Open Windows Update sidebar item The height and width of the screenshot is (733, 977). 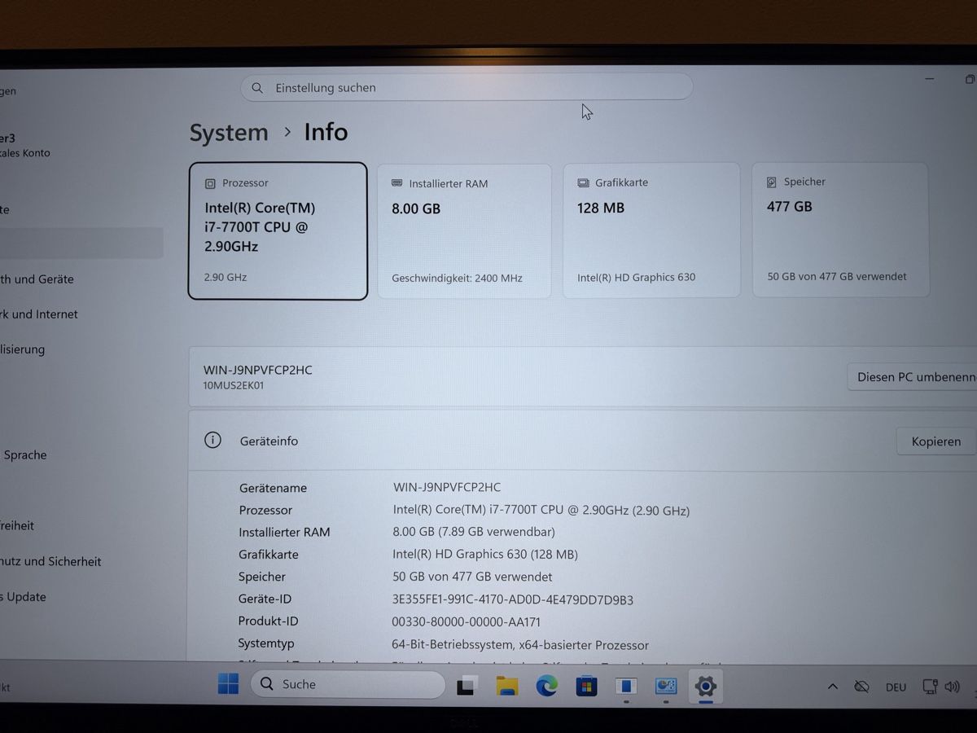pyautogui.click(x=23, y=597)
